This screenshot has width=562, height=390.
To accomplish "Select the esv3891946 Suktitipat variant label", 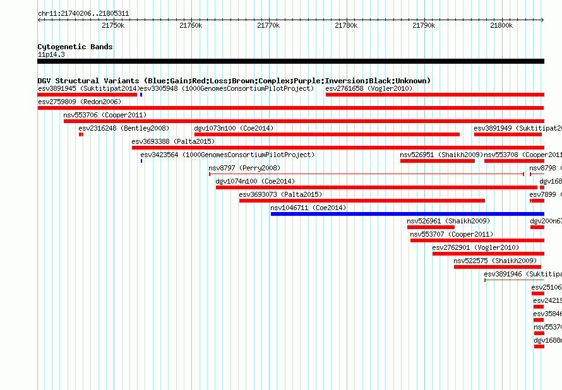I will click(x=523, y=274).
